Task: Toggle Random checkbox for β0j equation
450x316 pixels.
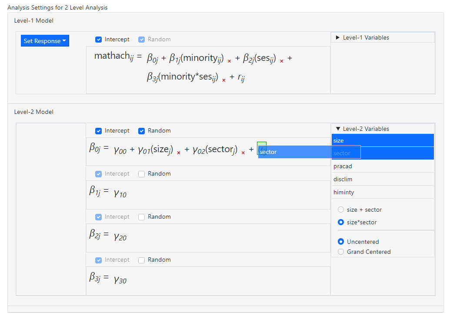Action: pyautogui.click(x=141, y=131)
